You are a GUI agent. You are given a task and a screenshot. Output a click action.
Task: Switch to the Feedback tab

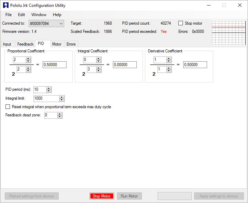25,44
